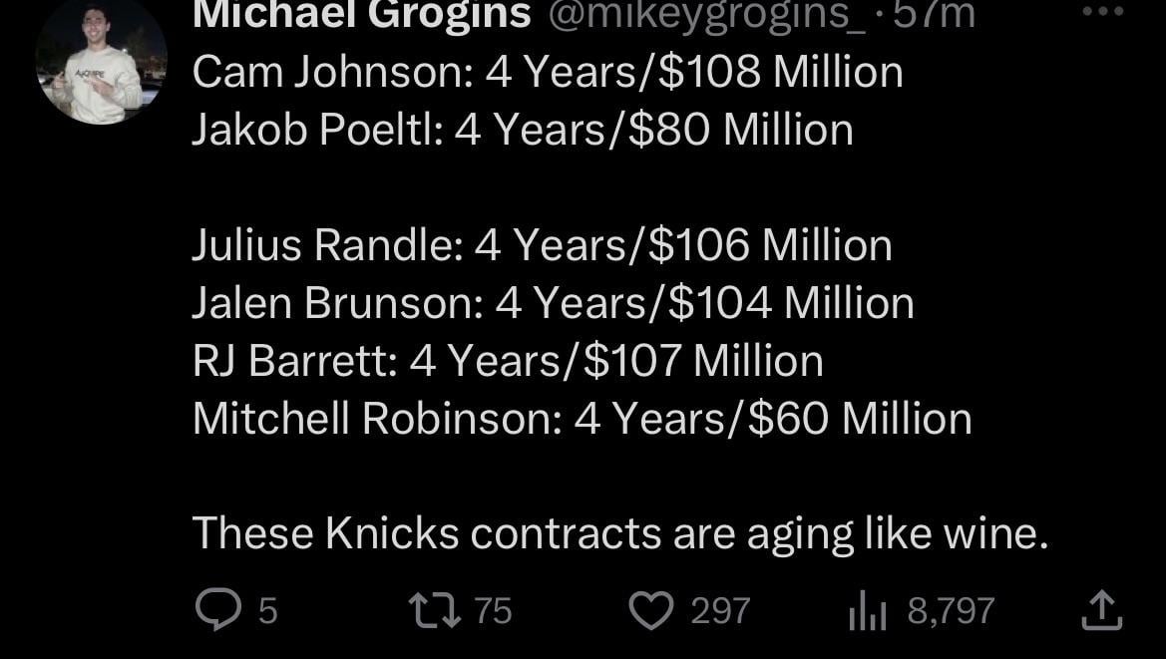Screen dimensions: 1166x659
Task: Tap the share upload arrow icon
Action: (1102, 610)
